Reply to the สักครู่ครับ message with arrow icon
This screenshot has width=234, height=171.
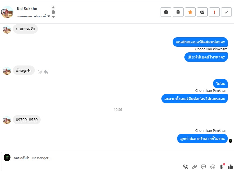[x=46, y=72]
